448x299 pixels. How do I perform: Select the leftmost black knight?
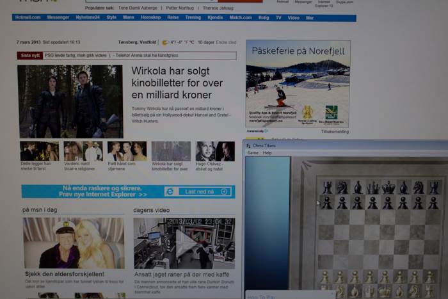342,188
